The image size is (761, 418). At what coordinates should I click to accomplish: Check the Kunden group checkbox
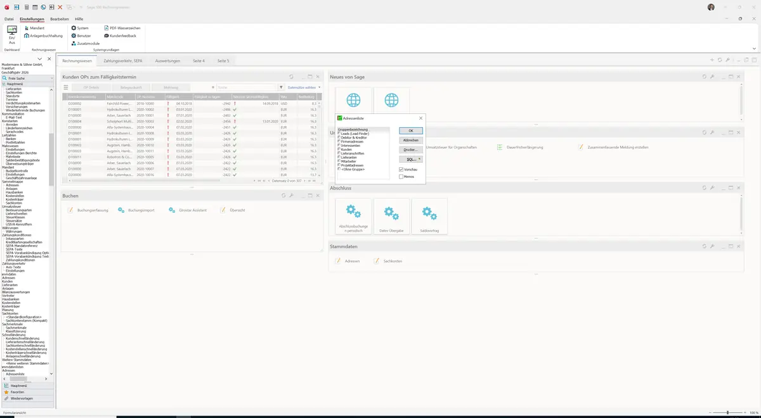(339, 149)
